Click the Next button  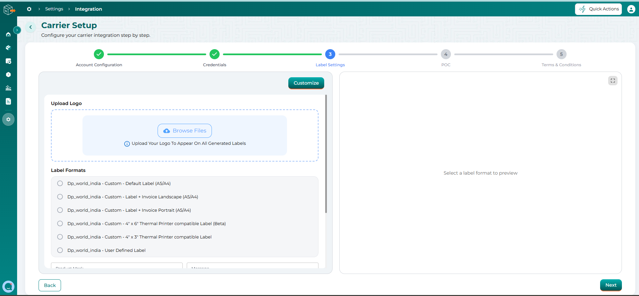click(x=611, y=285)
